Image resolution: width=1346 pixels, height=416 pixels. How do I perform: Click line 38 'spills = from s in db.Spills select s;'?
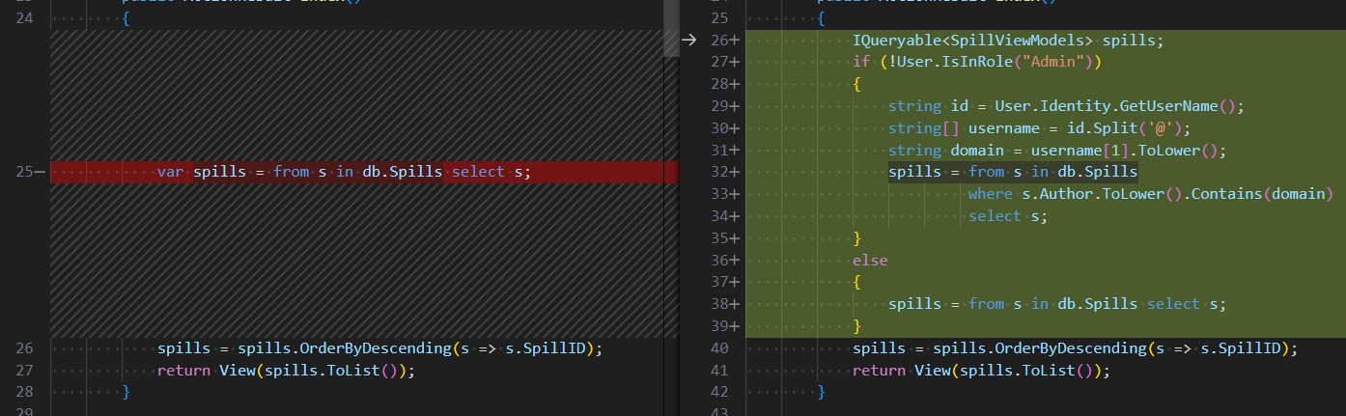pyautogui.click(x=1057, y=304)
